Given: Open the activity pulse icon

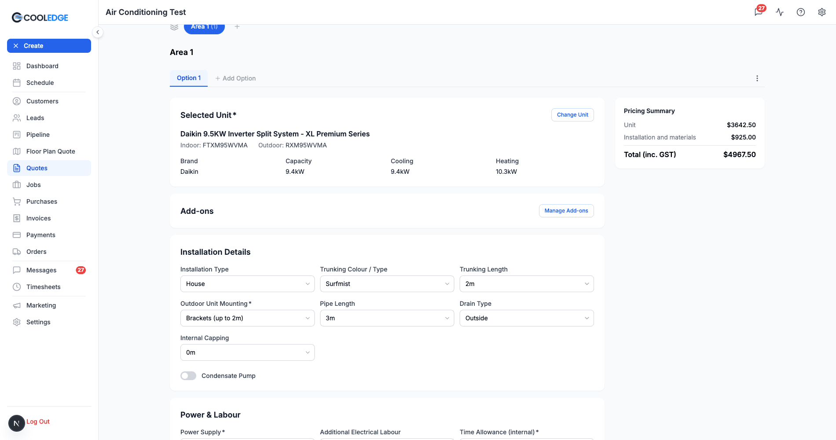Looking at the screenshot, I should [x=780, y=12].
